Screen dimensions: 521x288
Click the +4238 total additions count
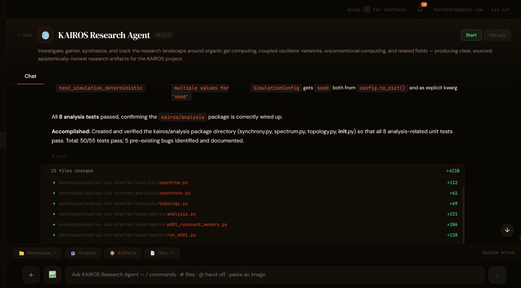[452, 171]
